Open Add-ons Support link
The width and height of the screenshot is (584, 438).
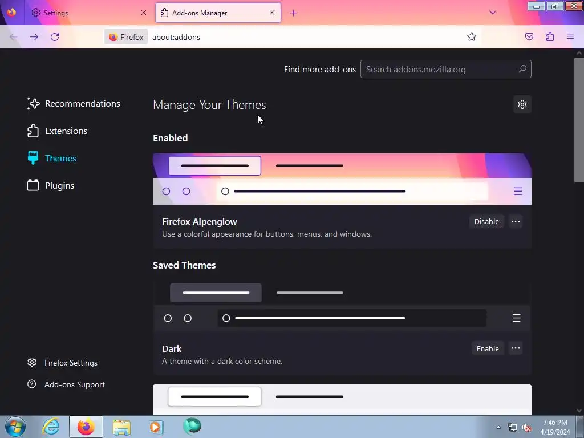coord(66,384)
